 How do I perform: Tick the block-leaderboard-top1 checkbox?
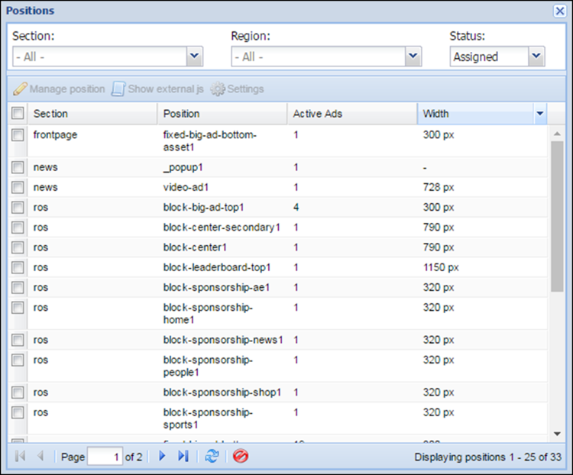pos(18,267)
